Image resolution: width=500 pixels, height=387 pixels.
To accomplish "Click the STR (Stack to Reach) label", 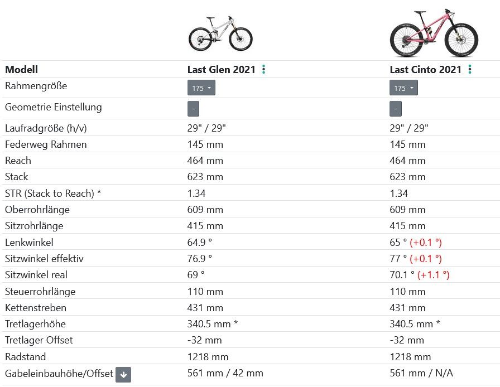I will [53, 193].
